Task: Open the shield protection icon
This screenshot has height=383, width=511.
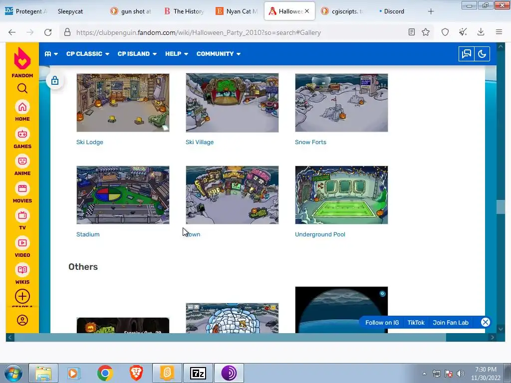Action: pyautogui.click(x=445, y=32)
